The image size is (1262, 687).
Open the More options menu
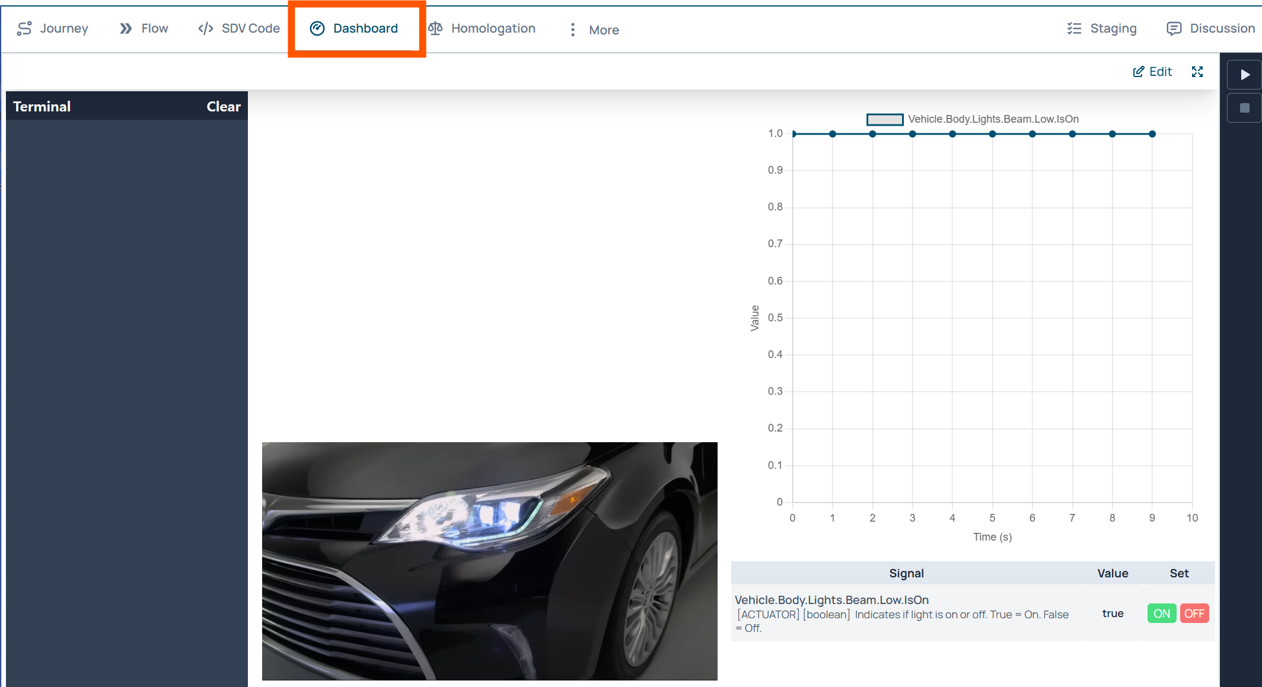coord(595,30)
